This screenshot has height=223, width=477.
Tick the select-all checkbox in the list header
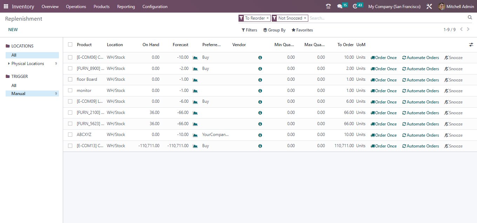pyautogui.click(x=70, y=45)
